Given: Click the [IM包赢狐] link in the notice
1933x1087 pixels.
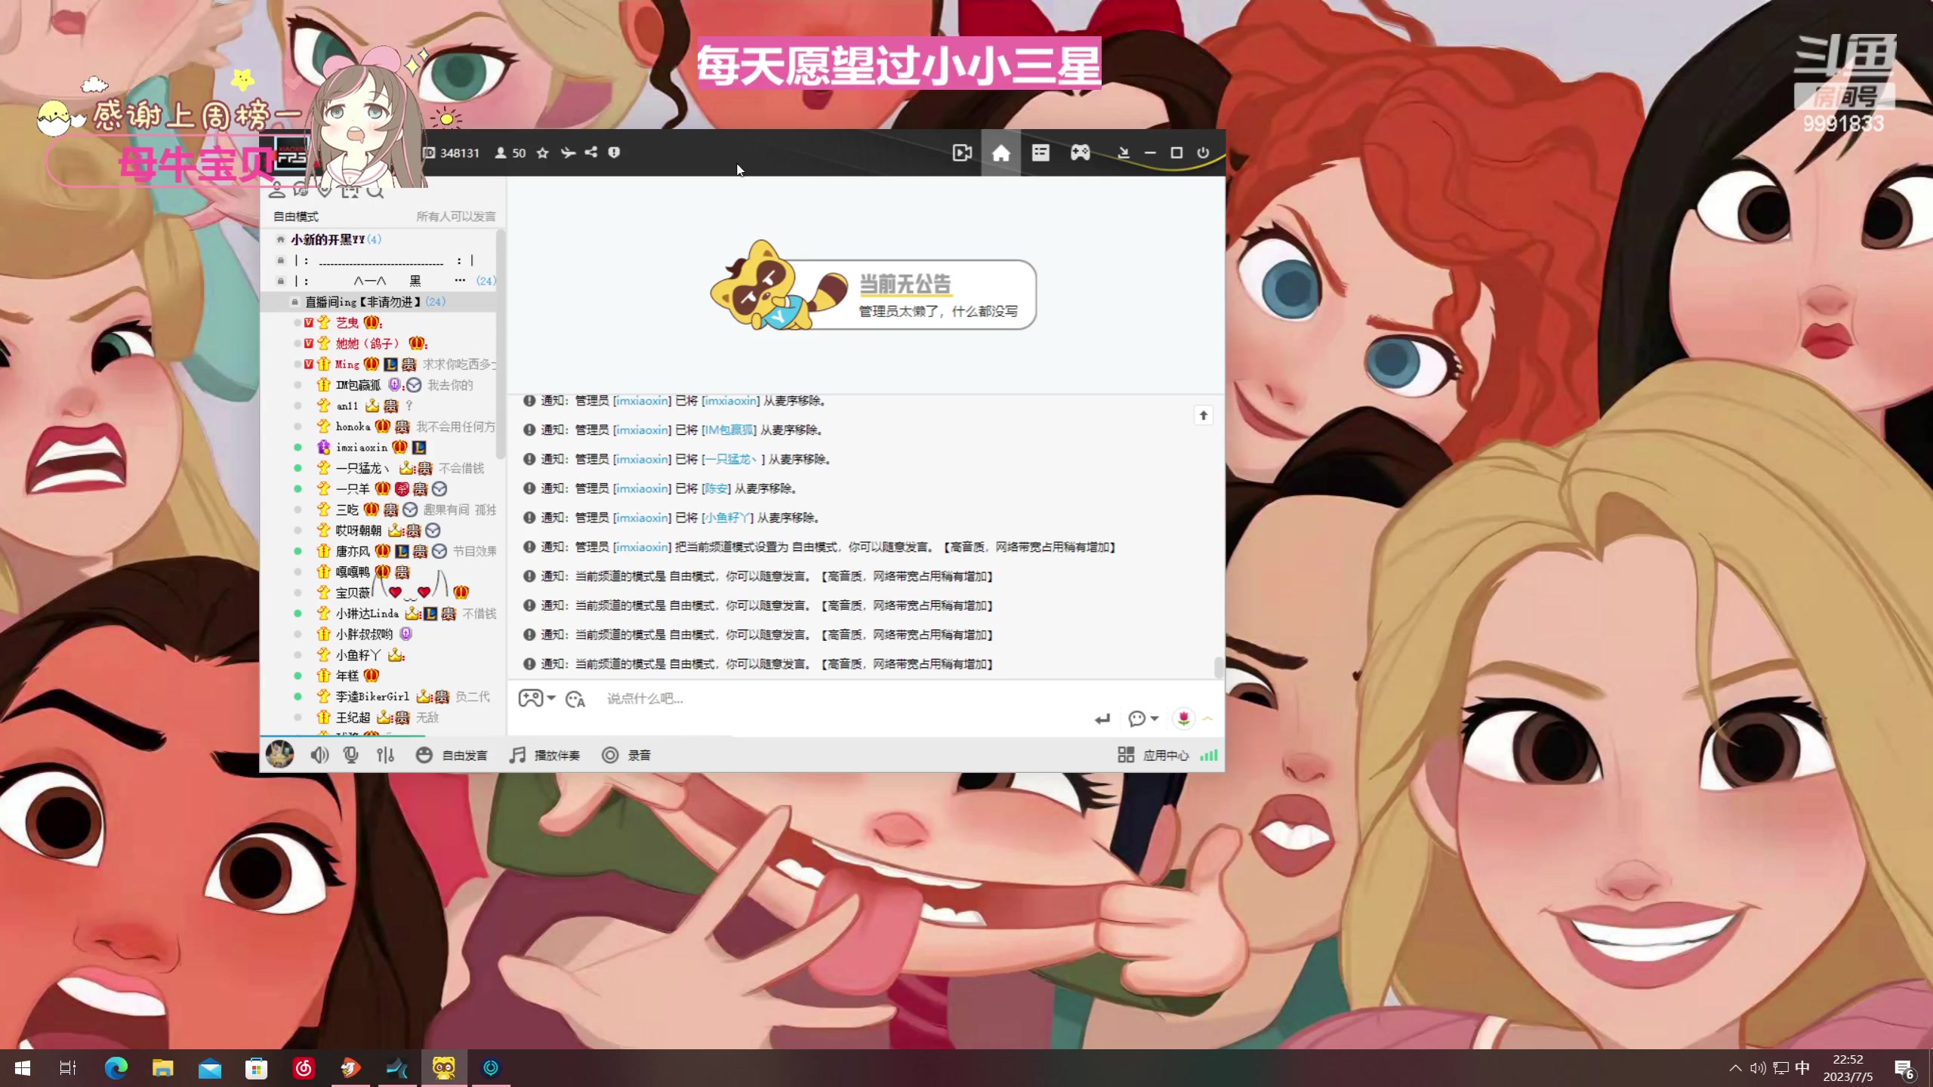Looking at the screenshot, I should (729, 430).
